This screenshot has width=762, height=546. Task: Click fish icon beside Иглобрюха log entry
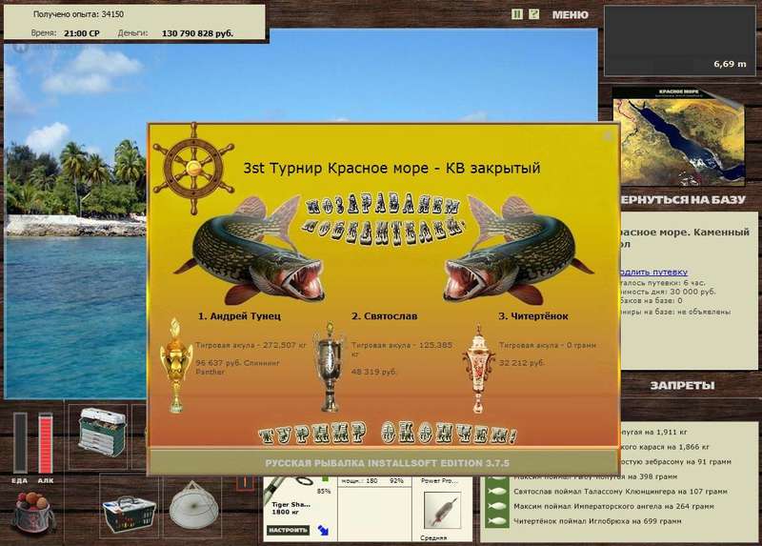point(496,521)
